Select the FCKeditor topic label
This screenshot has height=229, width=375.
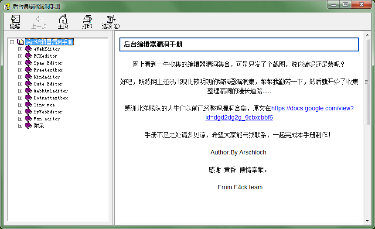point(45,56)
